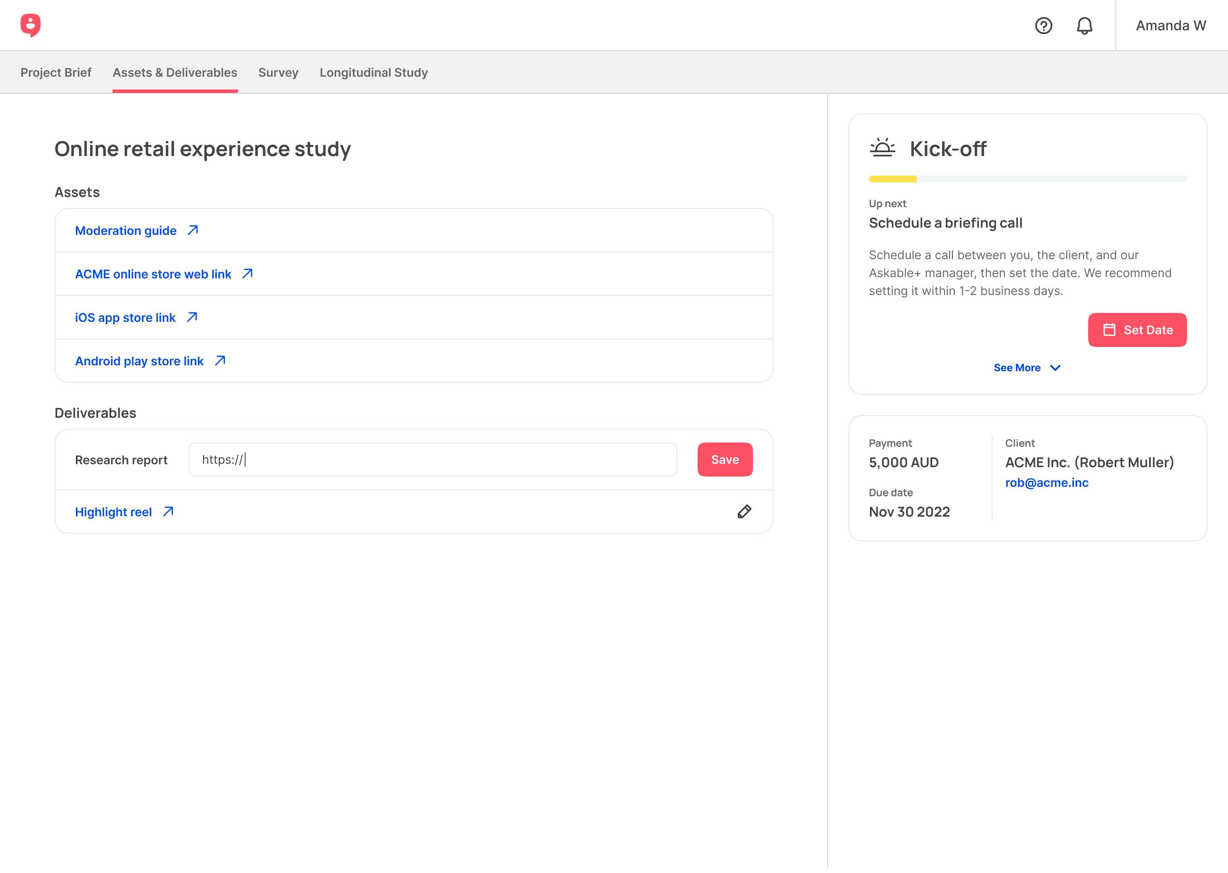Expand the See More chevron
Image resolution: width=1228 pixels, height=873 pixels.
click(x=1055, y=368)
